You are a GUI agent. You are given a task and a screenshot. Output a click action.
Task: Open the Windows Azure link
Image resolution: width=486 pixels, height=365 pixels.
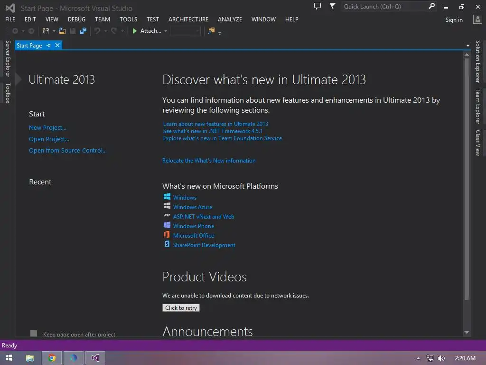(193, 207)
